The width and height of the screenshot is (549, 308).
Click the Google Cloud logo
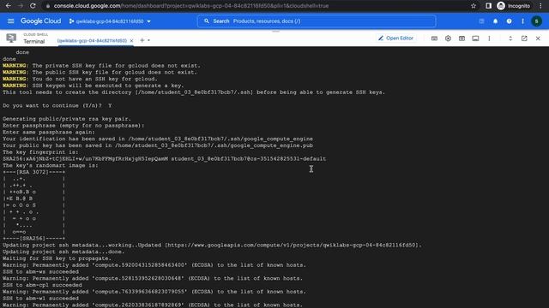point(40,21)
